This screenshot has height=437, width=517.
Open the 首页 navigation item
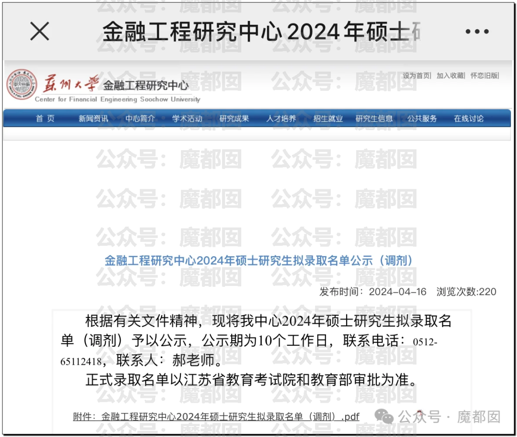[x=45, y=119]
